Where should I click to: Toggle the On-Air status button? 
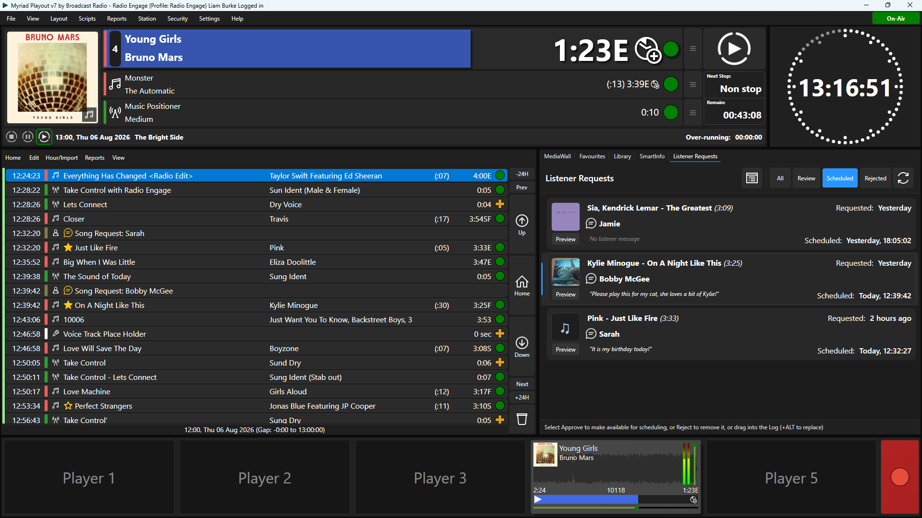click(896, 18)
